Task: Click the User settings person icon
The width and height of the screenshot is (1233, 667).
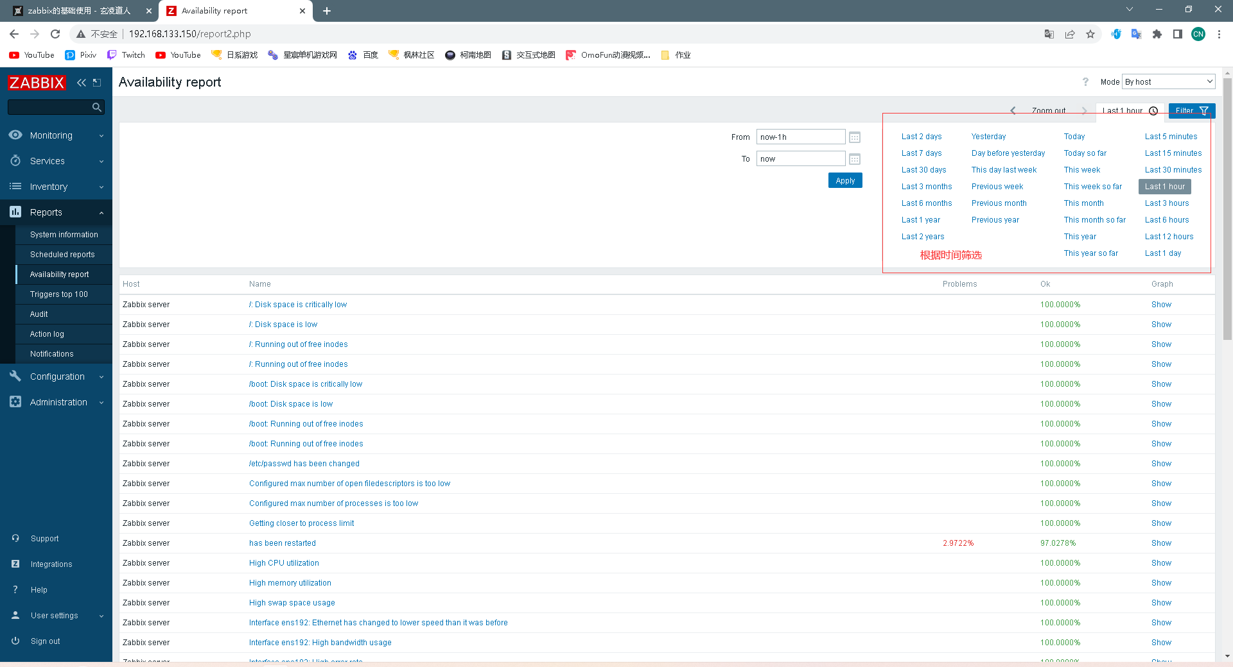Action: [15, 615]
